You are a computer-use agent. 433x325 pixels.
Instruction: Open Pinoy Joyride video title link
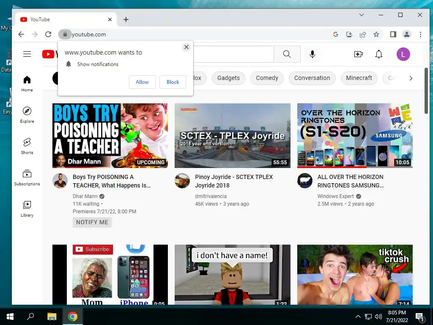[234, 181]
